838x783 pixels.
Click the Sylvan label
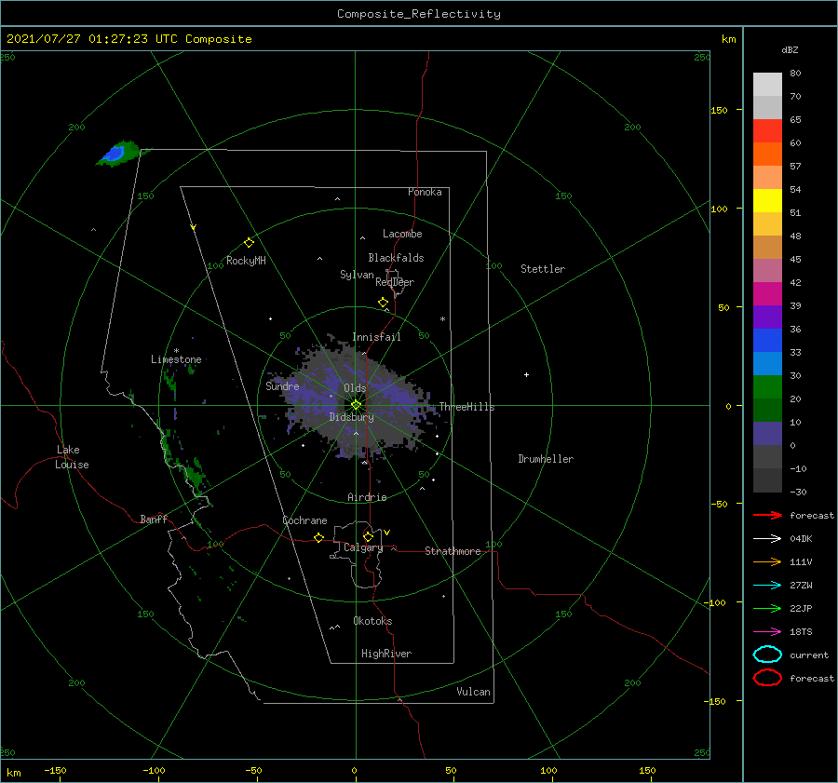tap(357, 275)
